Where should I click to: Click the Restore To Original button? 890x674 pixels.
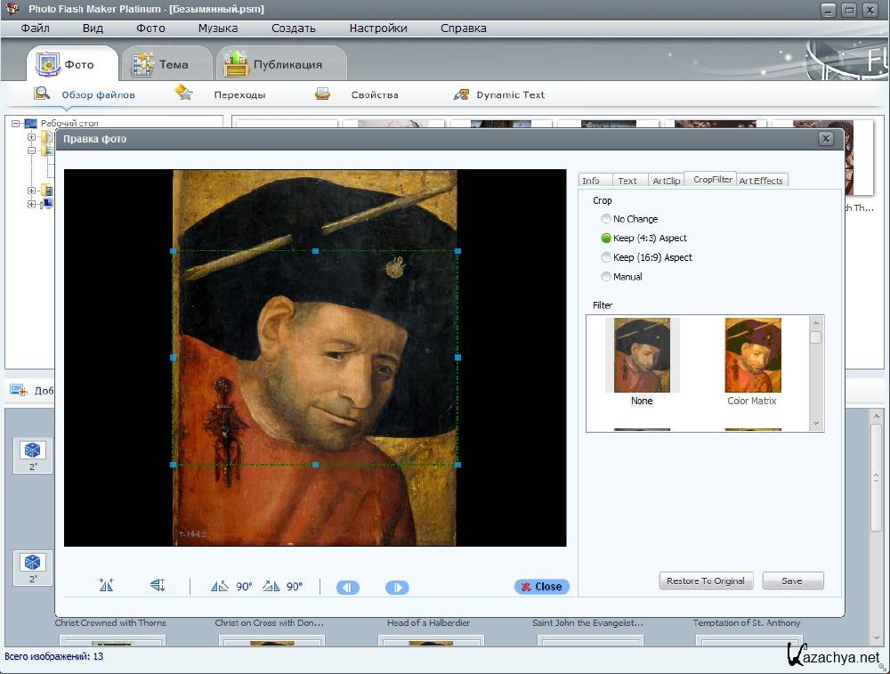pos(706,581)
